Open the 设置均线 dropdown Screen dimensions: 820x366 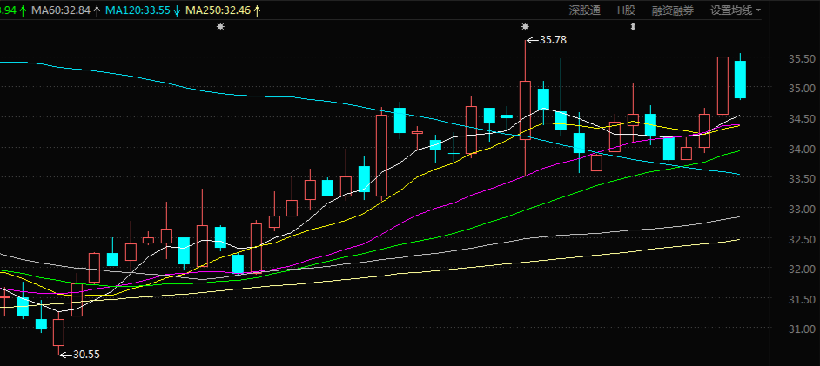pos(735,10)
